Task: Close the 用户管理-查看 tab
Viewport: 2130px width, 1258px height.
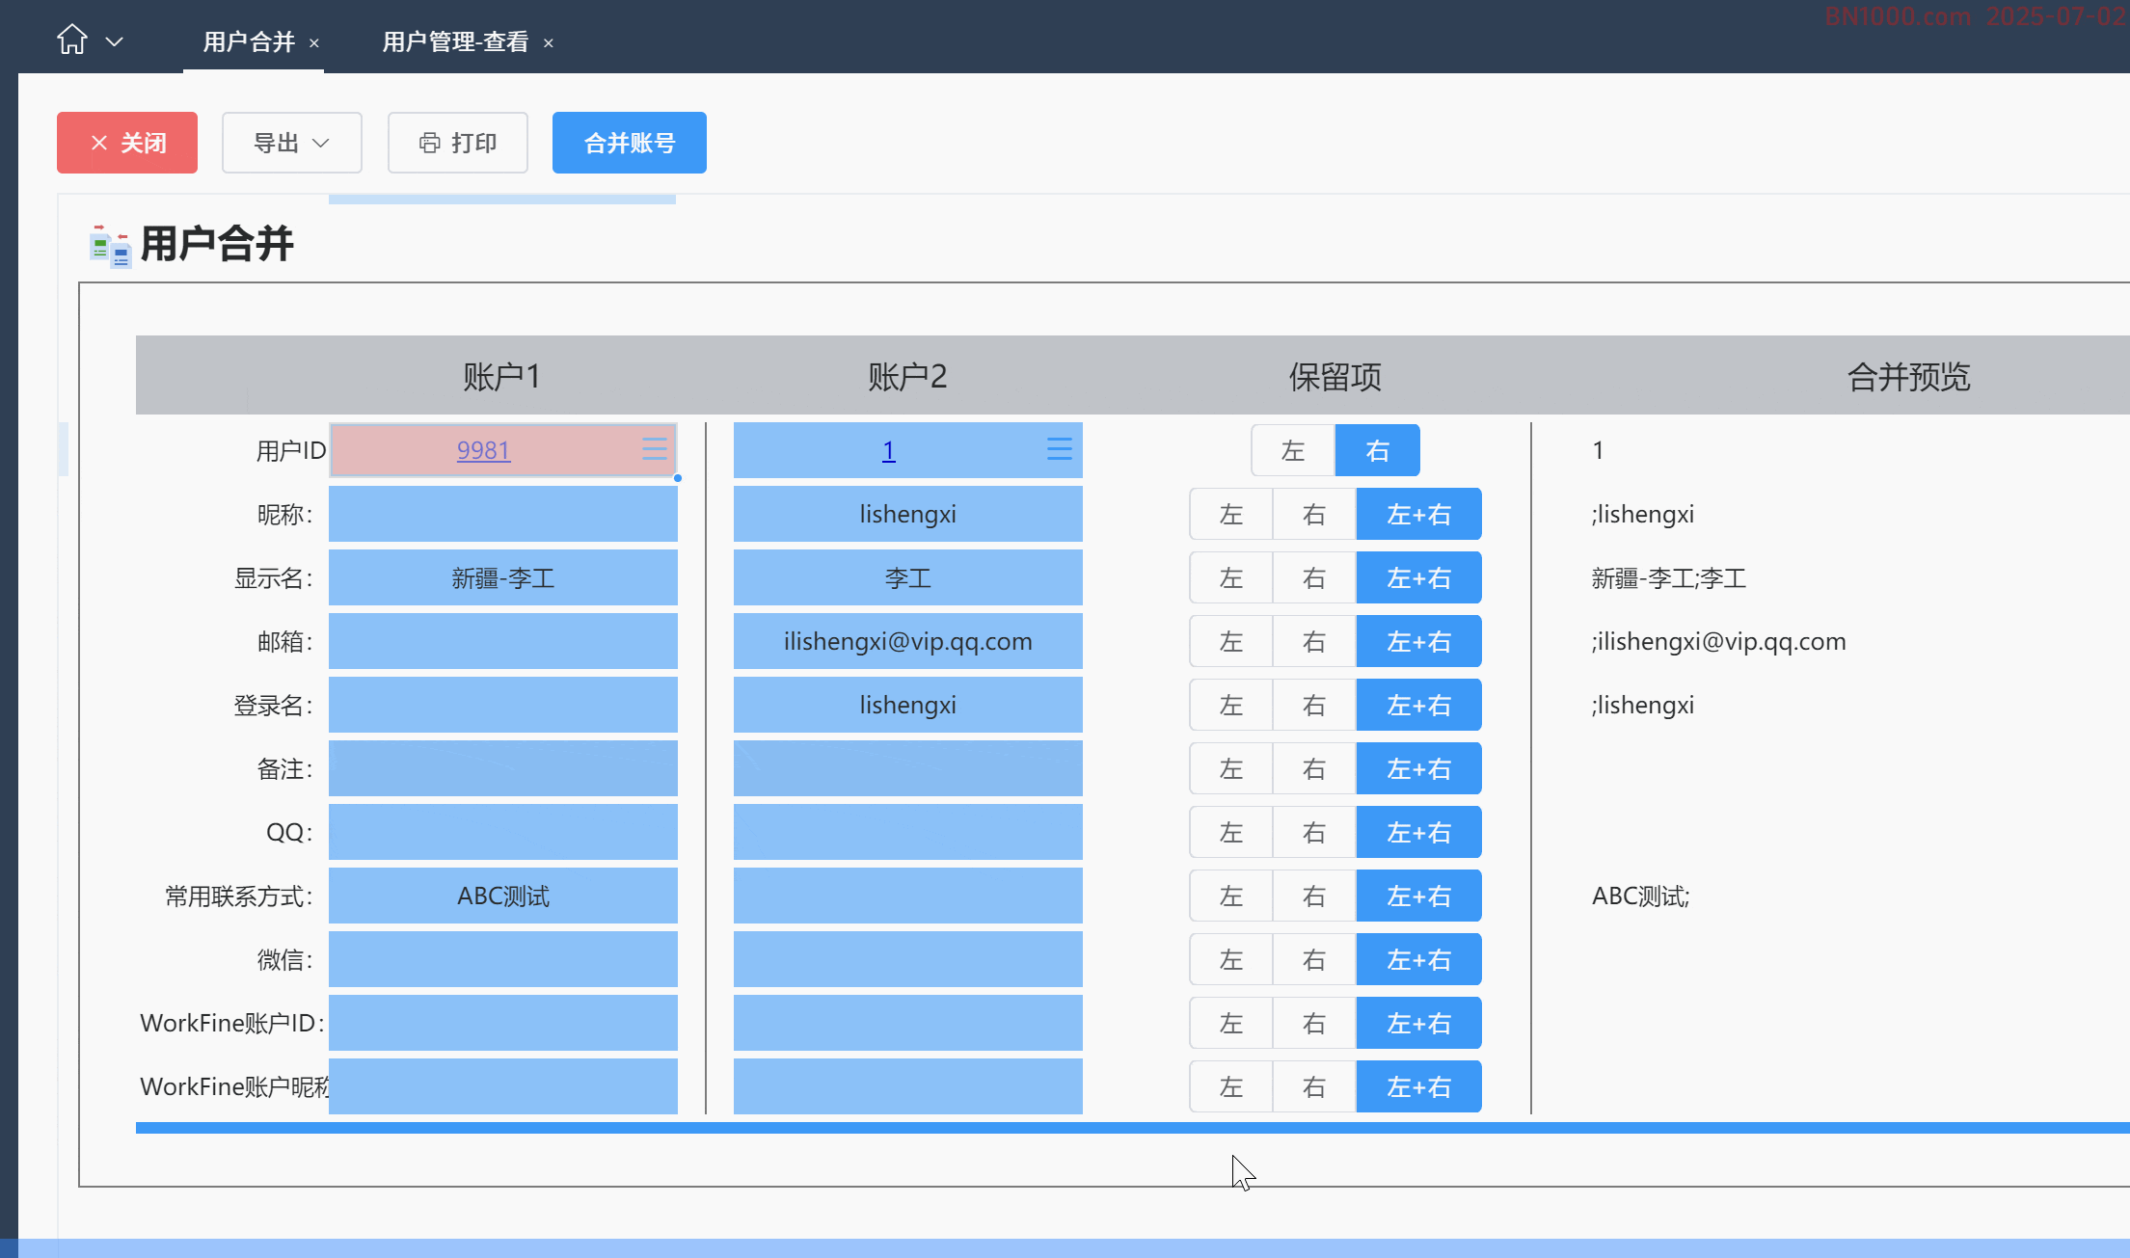Action: (x=549, y=43)
